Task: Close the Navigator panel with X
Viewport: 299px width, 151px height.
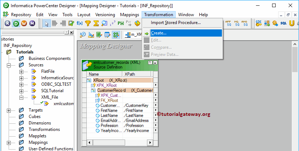Action: [71, 32]
